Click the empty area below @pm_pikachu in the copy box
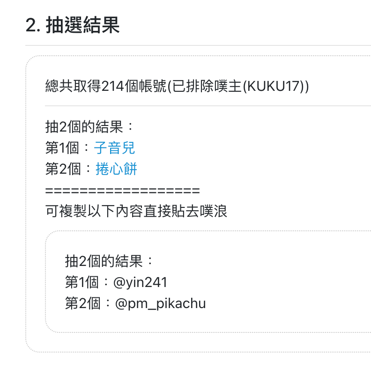 (x=208, y=322)
